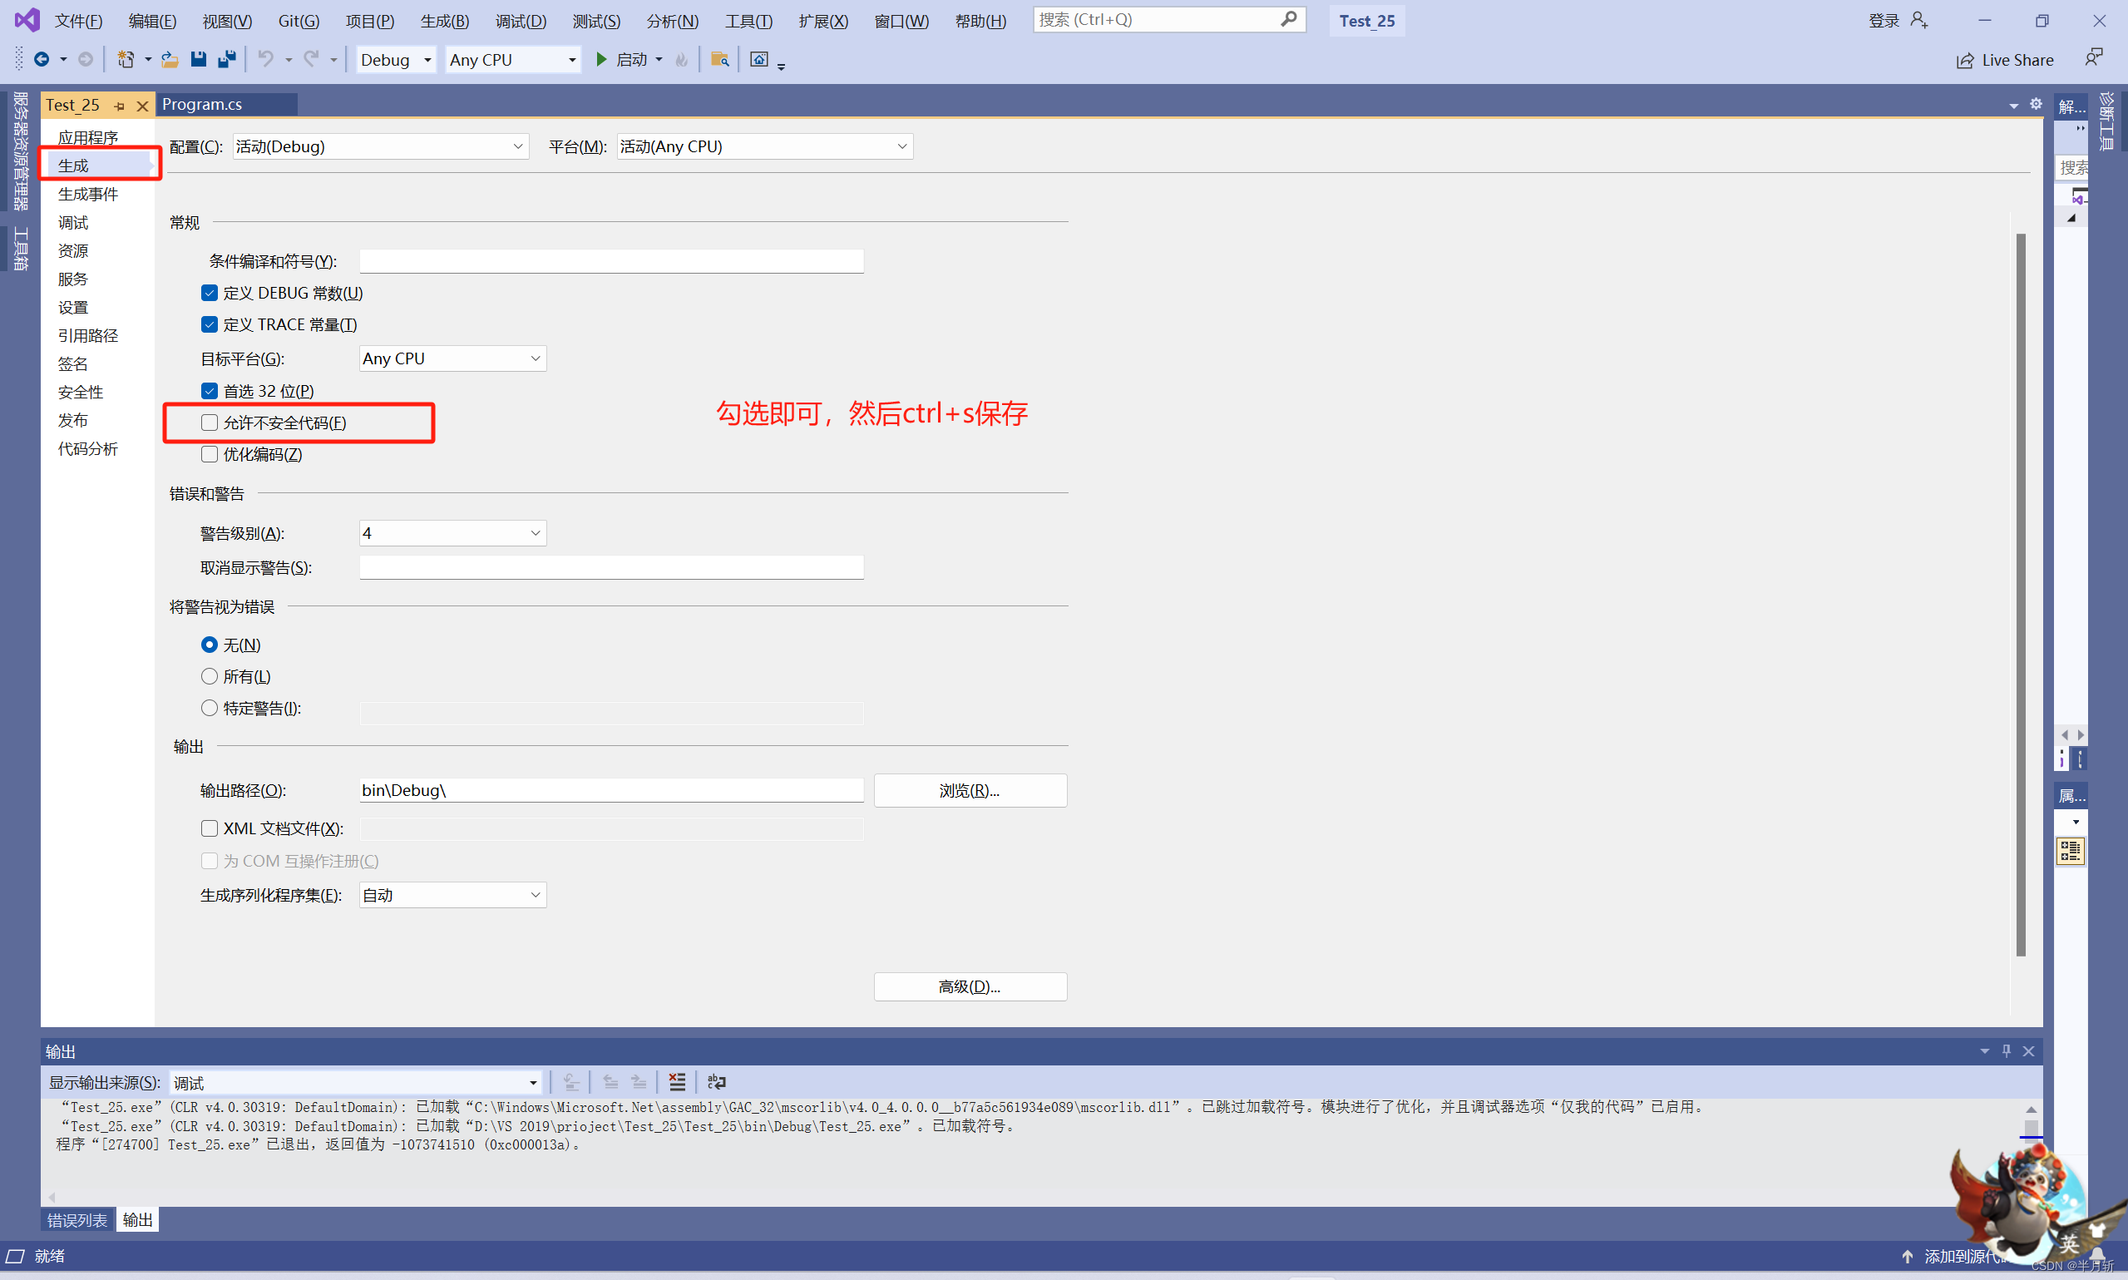Screen dimensions: 2128x1280
Task: Switch to the 错误列表 tab
Action: pyautogui.click(x=77, y=1219)
